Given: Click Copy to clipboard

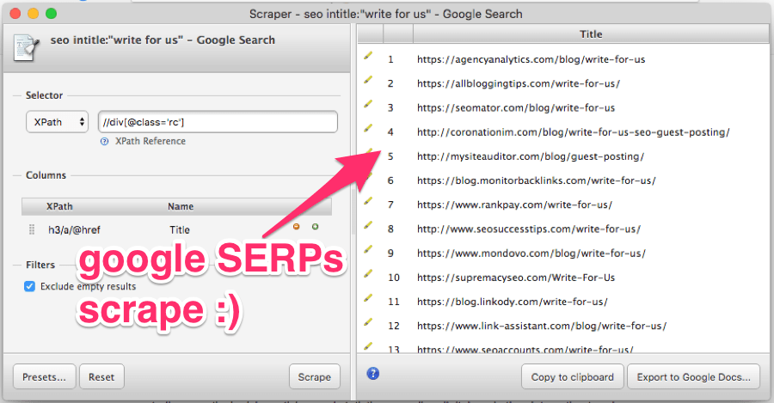Looking at the screenshot, I should [x=572, y=376].
